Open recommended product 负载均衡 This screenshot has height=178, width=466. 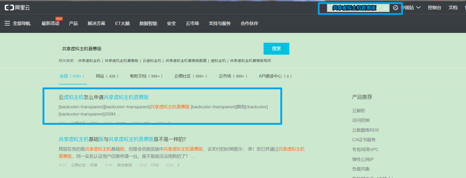pyautogui.click(x=361, y=169)
